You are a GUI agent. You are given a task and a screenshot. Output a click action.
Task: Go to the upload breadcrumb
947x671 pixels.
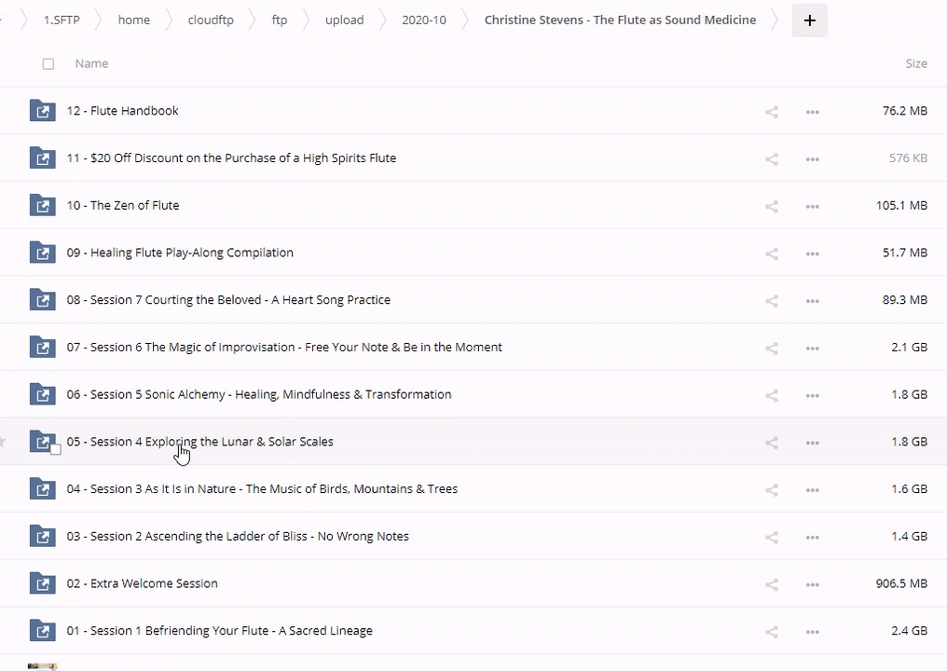(x=344, y=20)
